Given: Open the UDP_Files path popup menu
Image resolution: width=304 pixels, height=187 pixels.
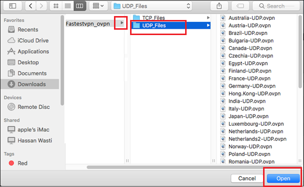Looking at the screenshot, I should tap(152, 6).
